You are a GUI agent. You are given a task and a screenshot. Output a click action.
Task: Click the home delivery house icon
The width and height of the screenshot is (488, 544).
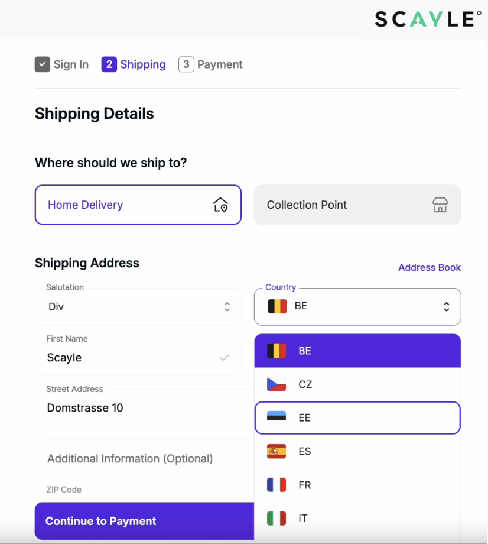pos(220,205)
